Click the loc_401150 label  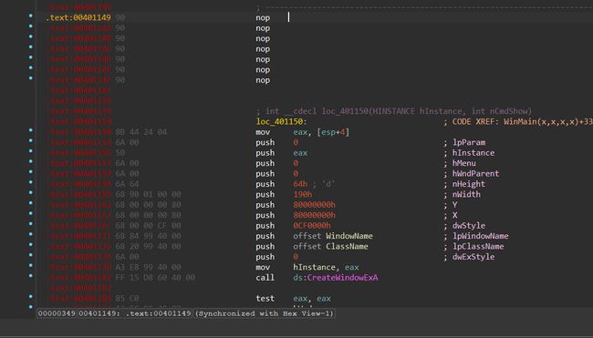click(281, 121)
